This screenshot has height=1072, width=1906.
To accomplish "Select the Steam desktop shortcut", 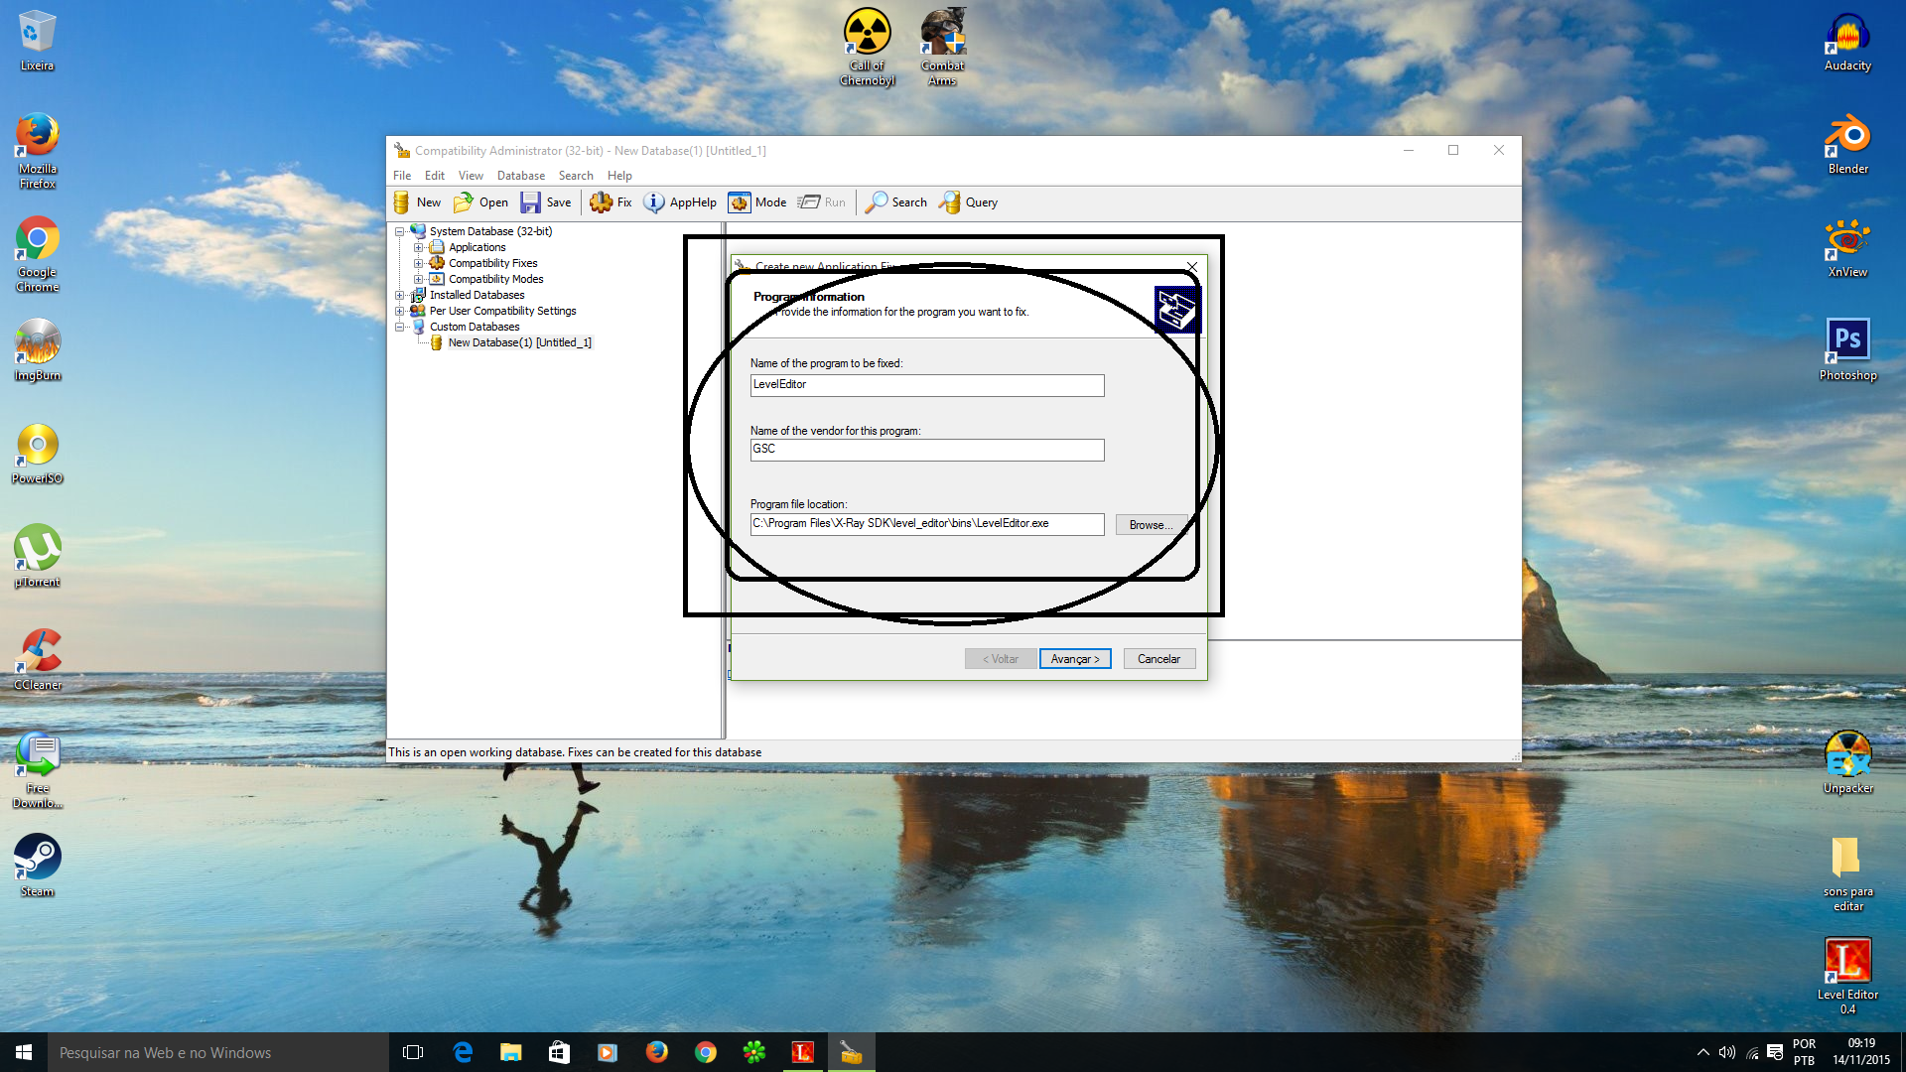I will pos(37,867).
